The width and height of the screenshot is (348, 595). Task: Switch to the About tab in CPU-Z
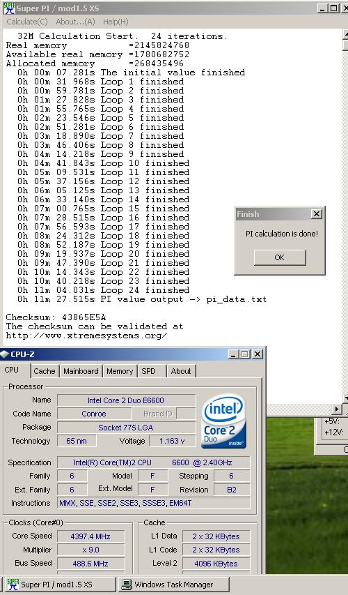(x=181, y=371)
